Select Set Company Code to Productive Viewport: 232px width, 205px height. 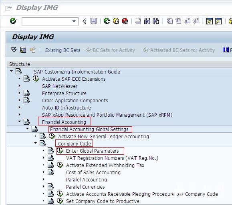[103, 201]
